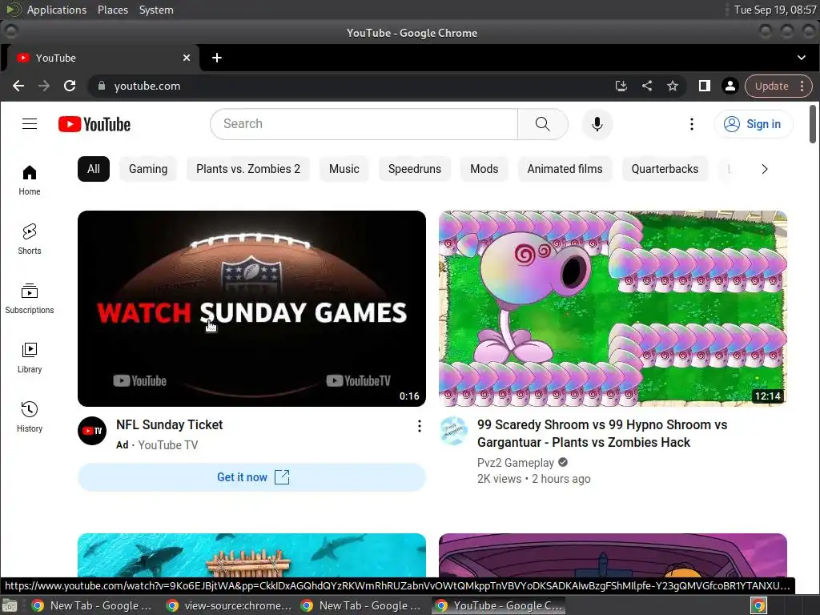
Task: Click the clock showing Tue Sep 19
Action: click(x=775, y=10)
